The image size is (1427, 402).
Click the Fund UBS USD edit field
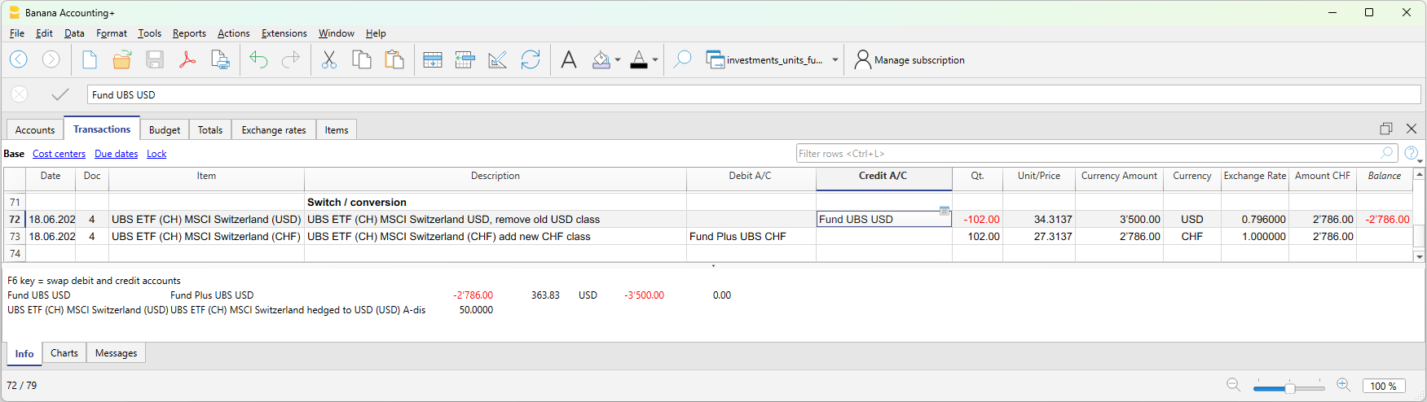(x=754, y=94)
